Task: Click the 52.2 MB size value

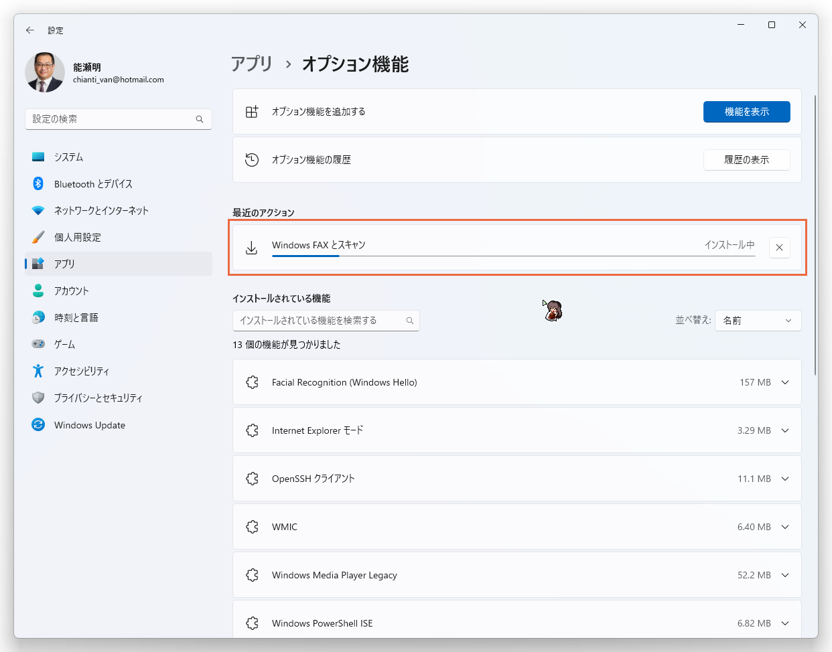Action: pos(754,575)
